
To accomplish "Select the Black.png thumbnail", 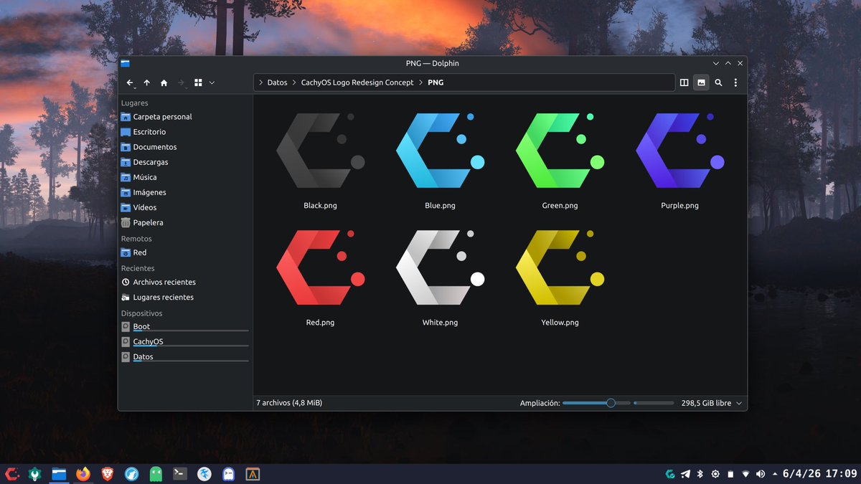I will 320,151.
